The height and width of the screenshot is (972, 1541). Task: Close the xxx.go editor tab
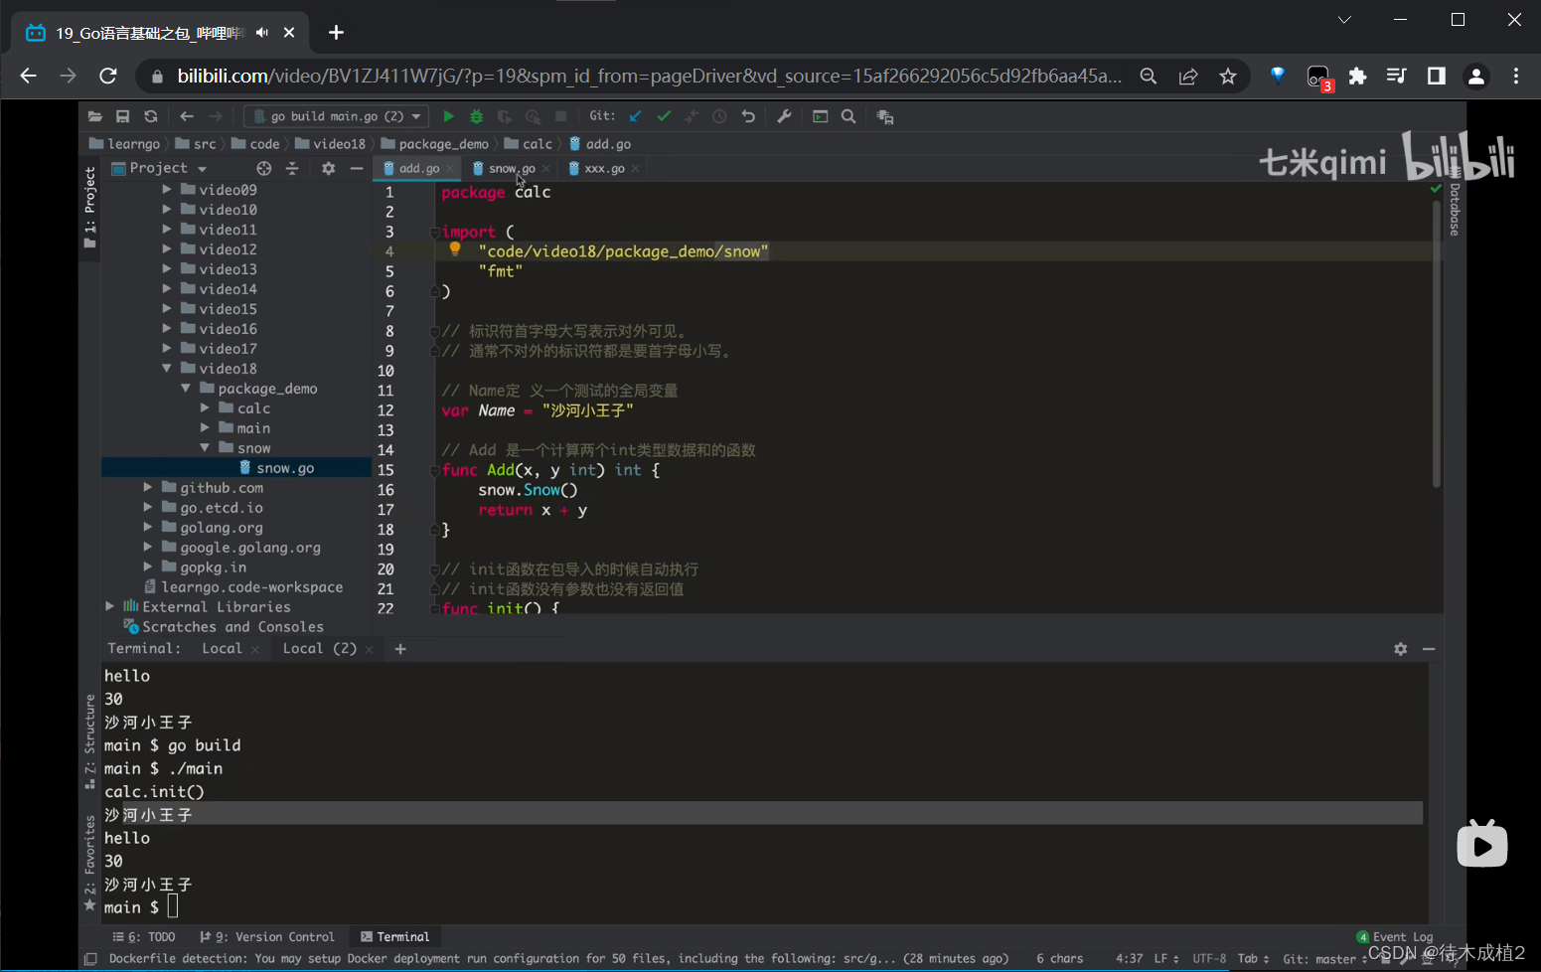pos(635,169)
